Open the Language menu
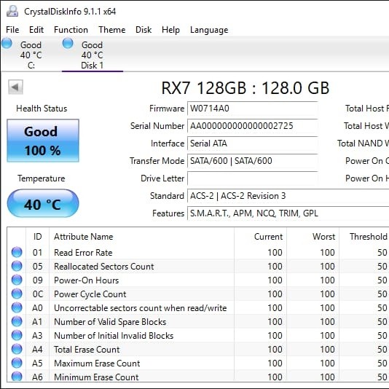The width and height of the screenshot is (389, 389). [x=209, y=30]
